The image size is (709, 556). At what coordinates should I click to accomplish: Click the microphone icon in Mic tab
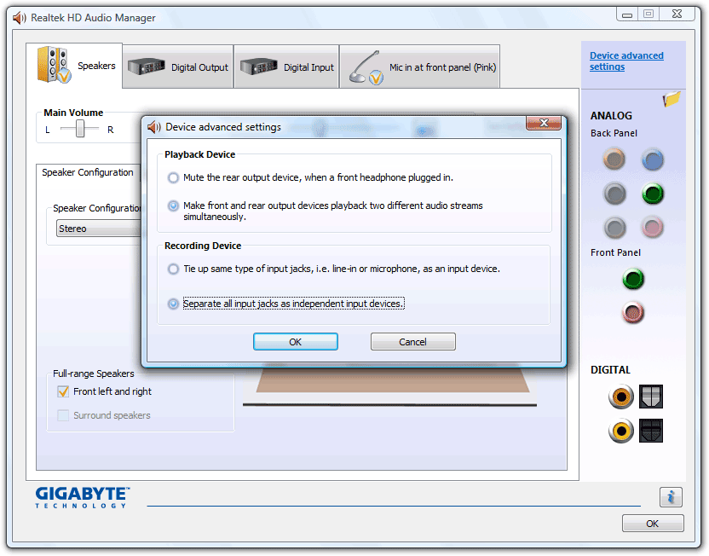point(366,67)
